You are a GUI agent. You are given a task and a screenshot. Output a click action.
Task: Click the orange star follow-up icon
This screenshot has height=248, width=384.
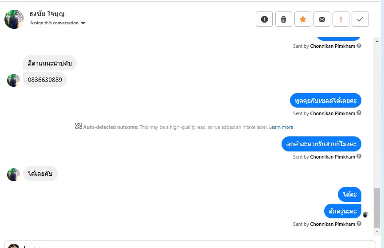click(303, 19)
